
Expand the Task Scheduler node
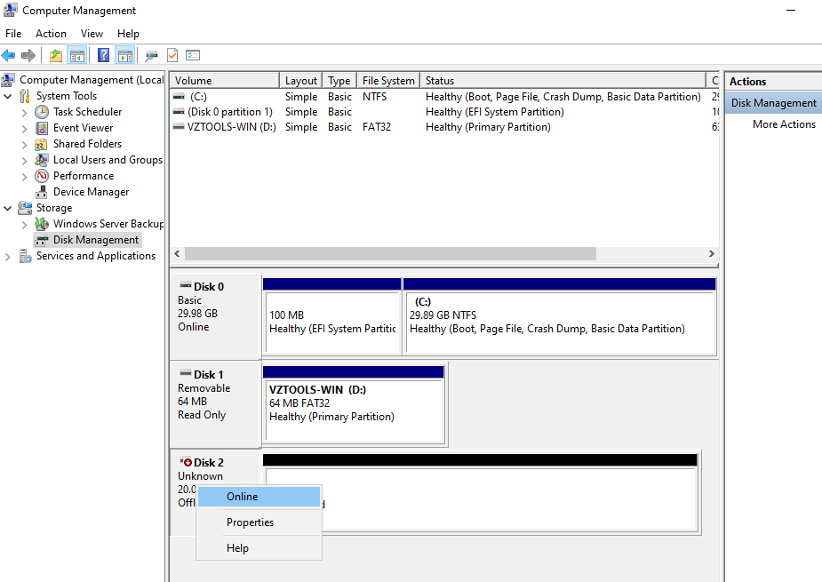pyautogui.click(x=24, y=112)
